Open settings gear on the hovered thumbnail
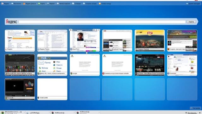The image size is (202, 114). 94,30
